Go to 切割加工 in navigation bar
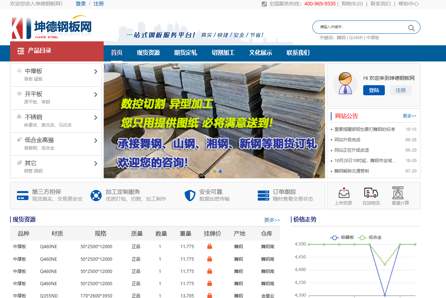The height and width of the screenshot is (298, 446). pyautogui.click(x=223, y=53)
